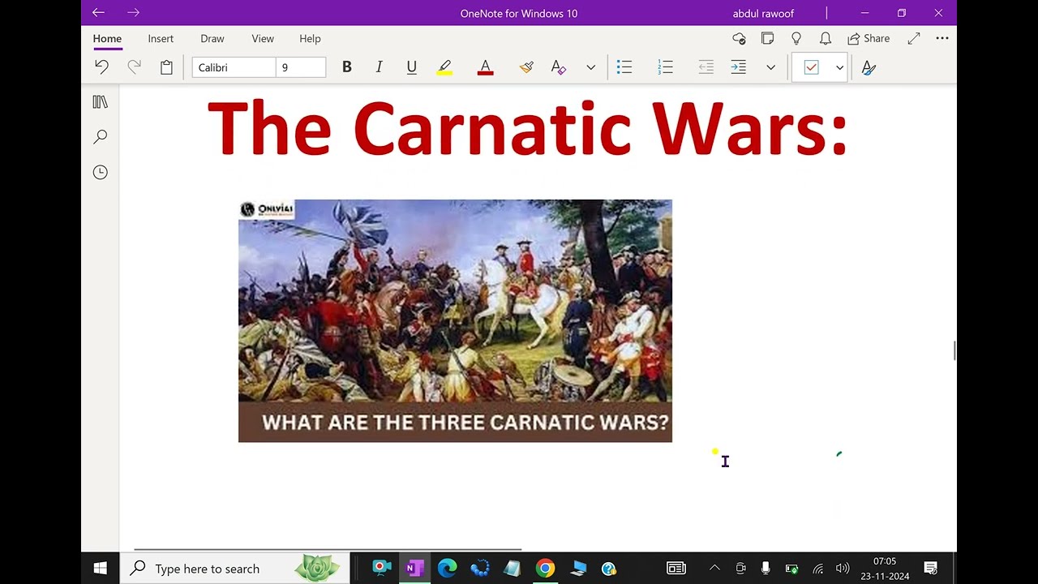Open the News and interests taskbar widget

click(676, 569)
